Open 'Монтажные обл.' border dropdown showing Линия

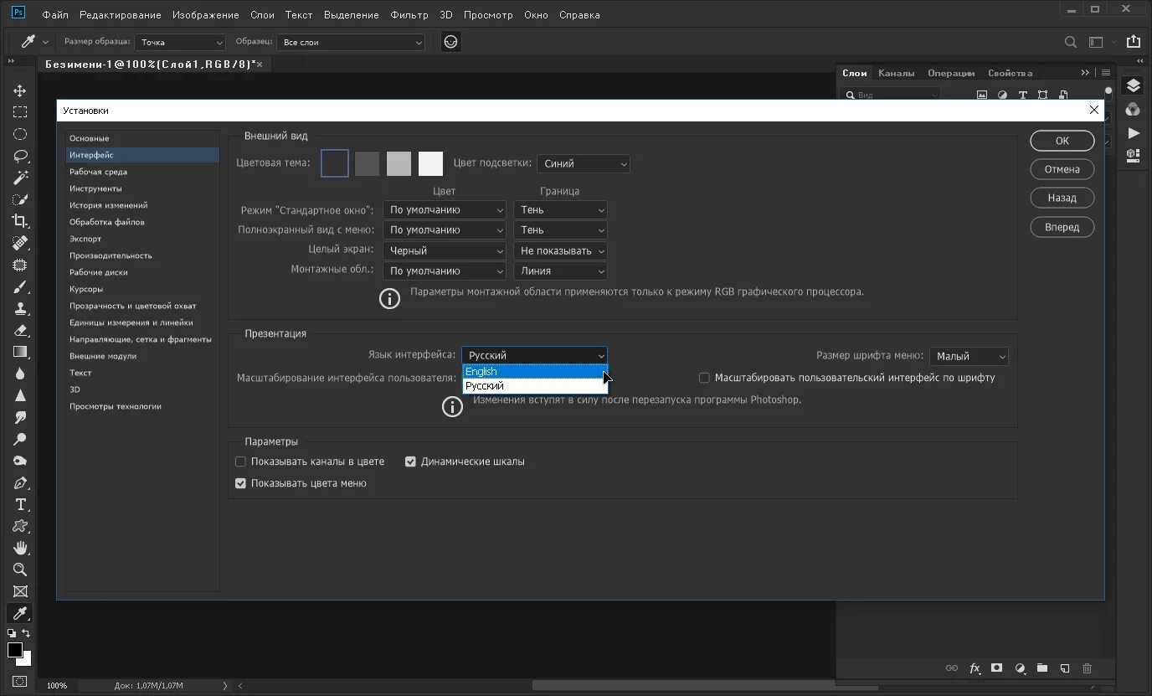coord(560,271)
